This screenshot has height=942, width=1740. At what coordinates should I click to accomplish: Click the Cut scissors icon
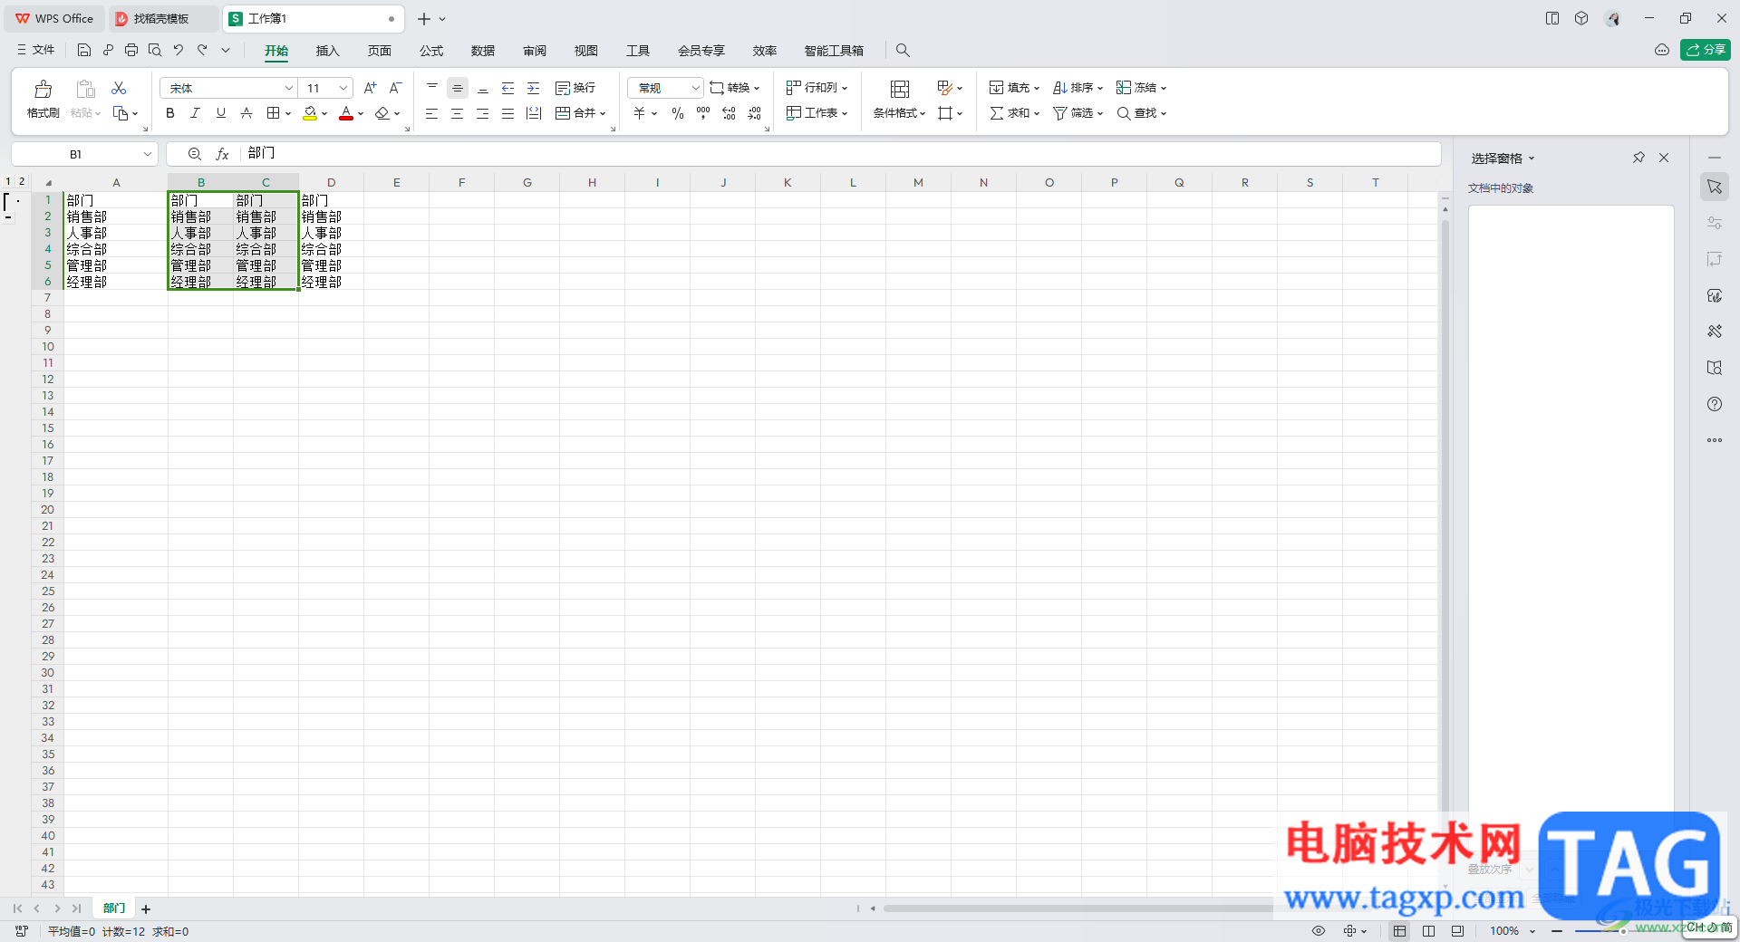(119, 88)
